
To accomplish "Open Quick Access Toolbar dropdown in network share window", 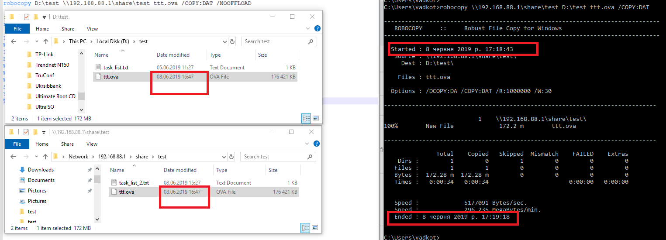I will [44, 132].
